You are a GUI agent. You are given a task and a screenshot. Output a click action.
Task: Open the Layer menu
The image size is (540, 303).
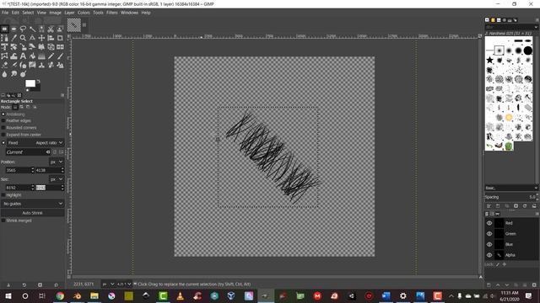(69, 13)
